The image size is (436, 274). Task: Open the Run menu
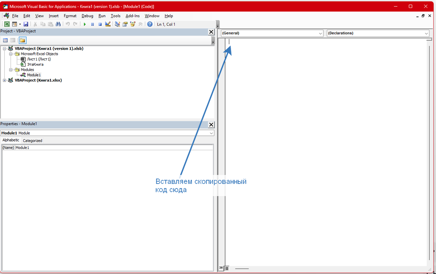click(102, 16)
